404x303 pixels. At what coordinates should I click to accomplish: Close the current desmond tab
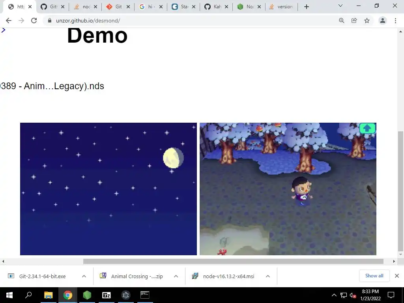[x=30, y=7]
